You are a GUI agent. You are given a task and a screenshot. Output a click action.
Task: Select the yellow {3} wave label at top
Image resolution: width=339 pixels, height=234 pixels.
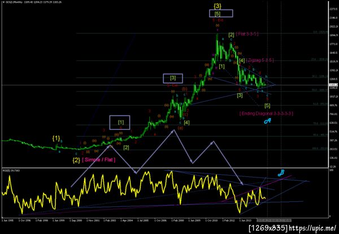tap(218, 6)
